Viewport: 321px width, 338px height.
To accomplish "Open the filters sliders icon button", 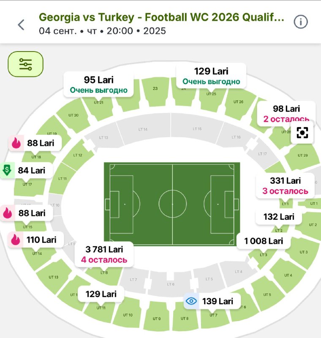I will 25,64.
